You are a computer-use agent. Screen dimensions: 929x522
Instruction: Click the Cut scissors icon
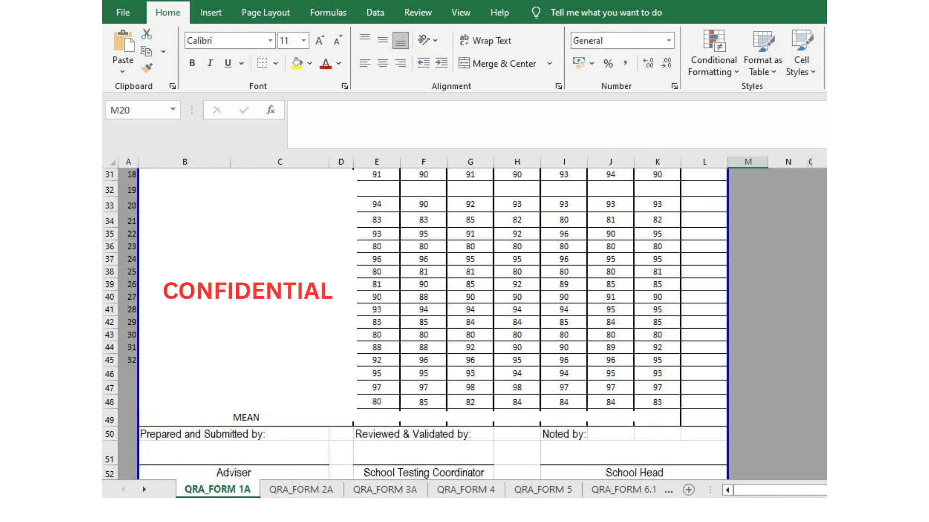[147, 34]
